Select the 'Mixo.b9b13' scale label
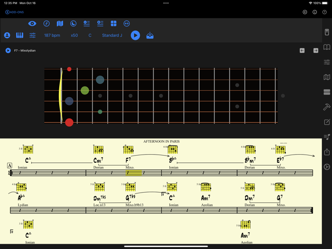Viewport: 332px width, 249px height. 134,205
